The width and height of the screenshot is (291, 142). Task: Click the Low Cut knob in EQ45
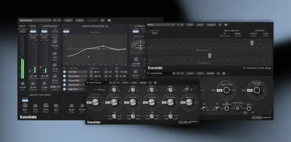[x=95, y=102]
